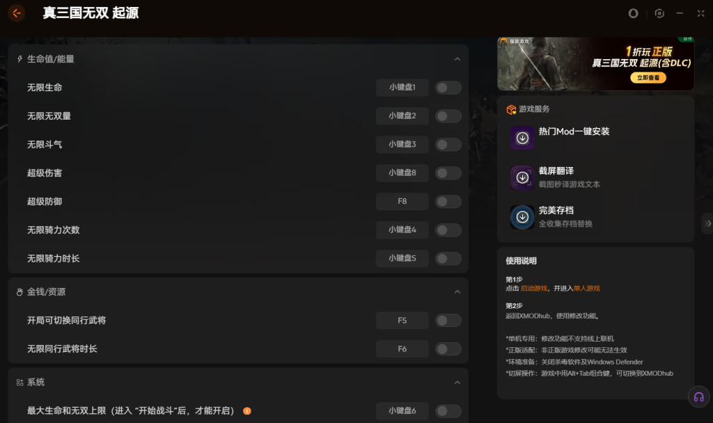The height and width of the screenshot is (423, 713).
Task: Open the headset customer support icon
Action: [698, 397]
